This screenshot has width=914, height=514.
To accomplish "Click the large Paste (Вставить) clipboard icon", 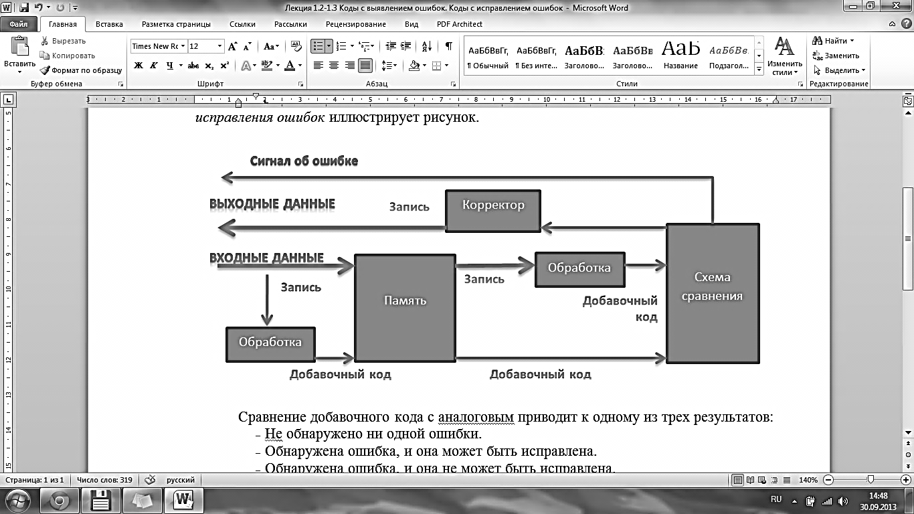I will [19, 48].
